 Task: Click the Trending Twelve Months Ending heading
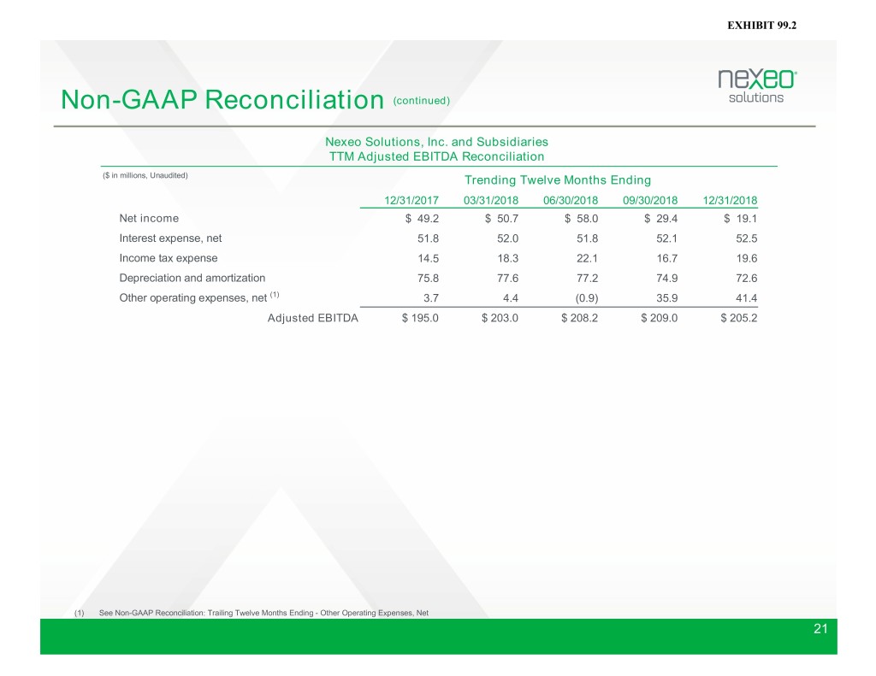(557, 179)
